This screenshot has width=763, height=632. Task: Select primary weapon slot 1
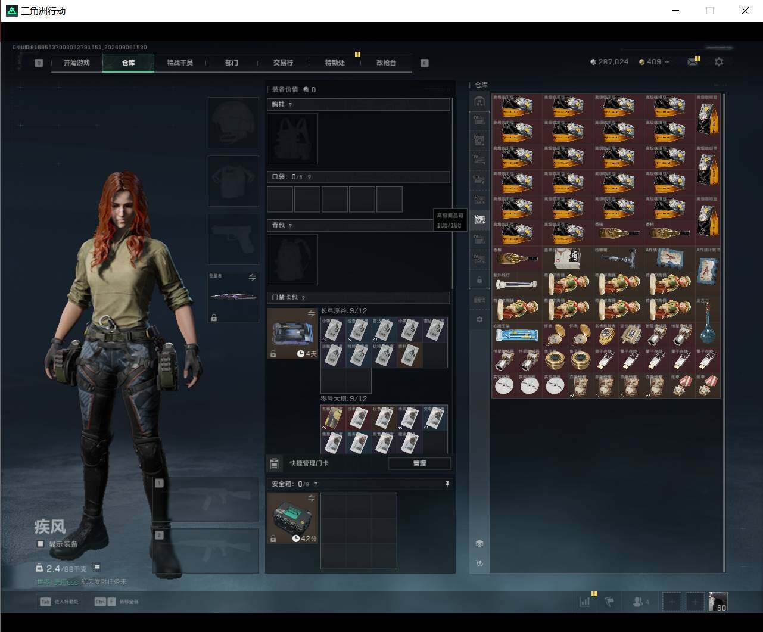click(x=206, y=500)
